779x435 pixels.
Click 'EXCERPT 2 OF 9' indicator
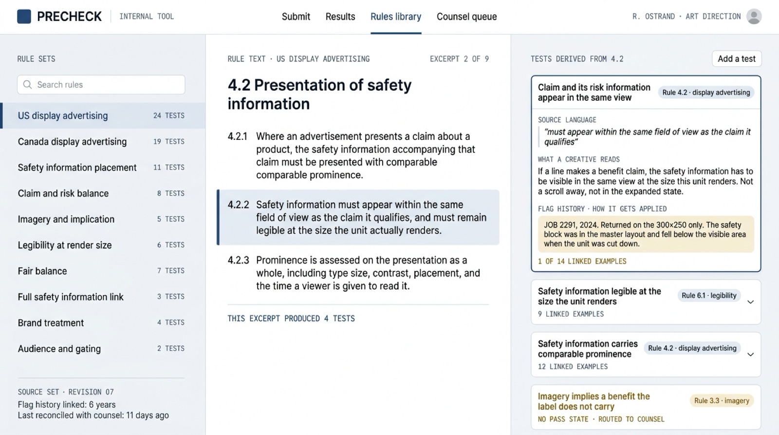[x=459, y=58]
